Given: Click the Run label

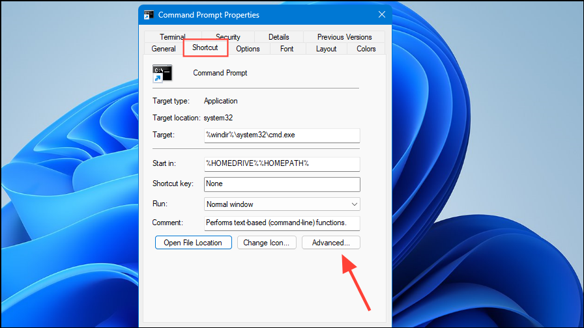Looking at the screenshot, I should pos(160,204).
